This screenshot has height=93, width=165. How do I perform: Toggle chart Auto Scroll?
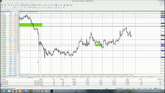coord(59,5)
